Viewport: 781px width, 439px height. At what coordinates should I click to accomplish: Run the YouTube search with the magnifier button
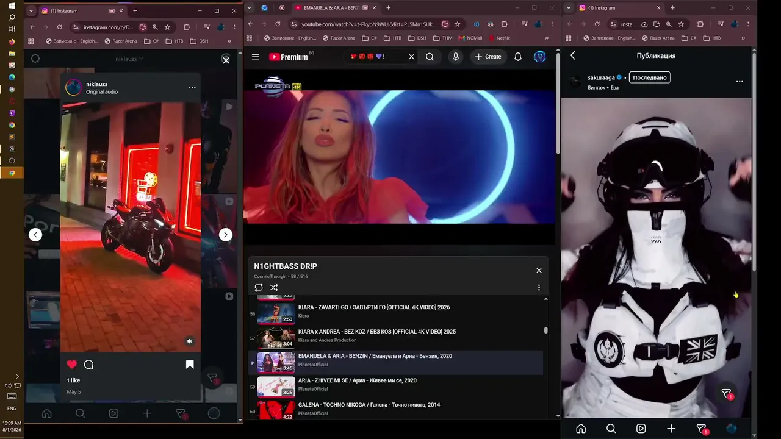(x=430, y=57)
